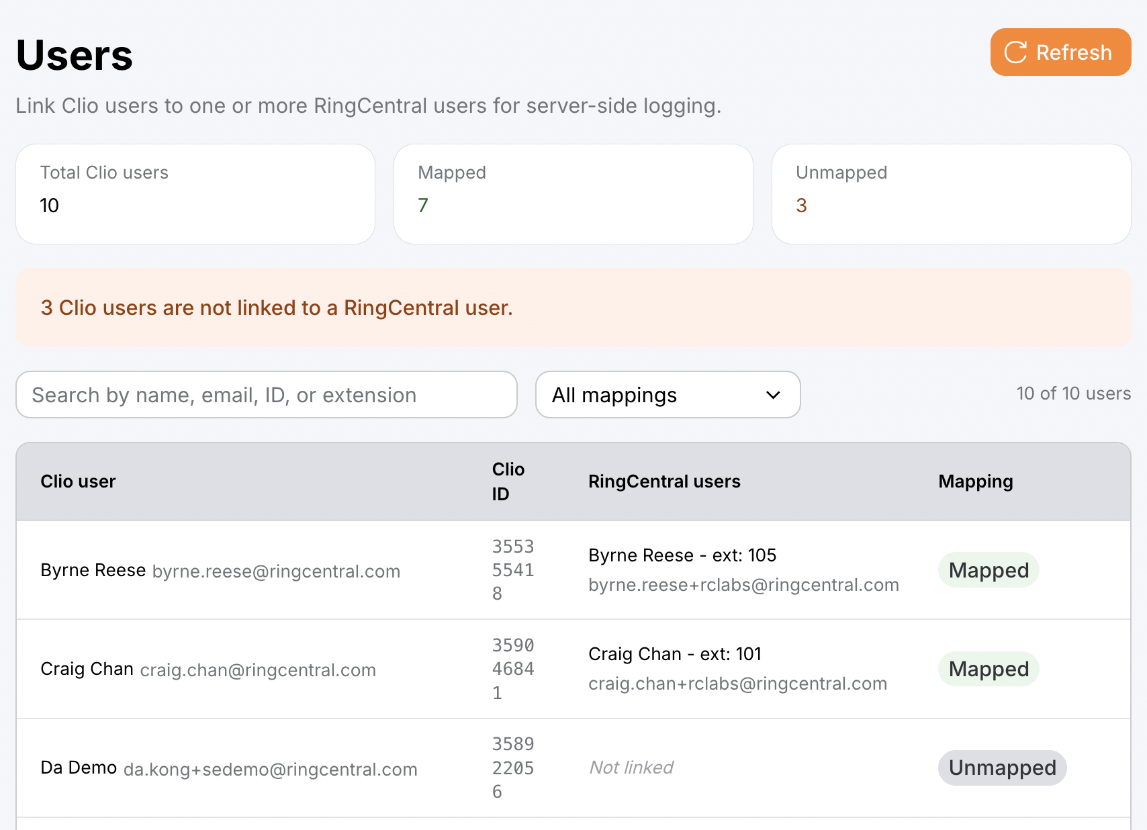Open the All mappings dropdown
The image size is (1147, 830).
point(668,395)
